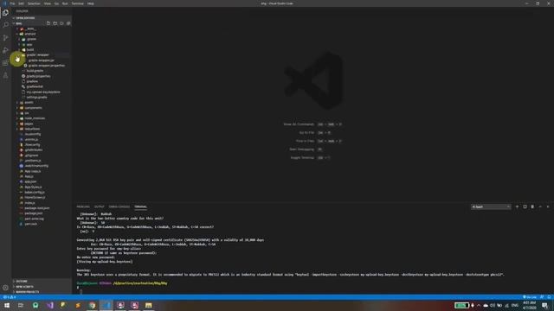
Task: Open the Go menu
Action: (x=56, y=3)
